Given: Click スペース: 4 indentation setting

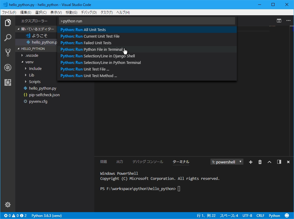Looking at the screenshot, I should point(229,216).
